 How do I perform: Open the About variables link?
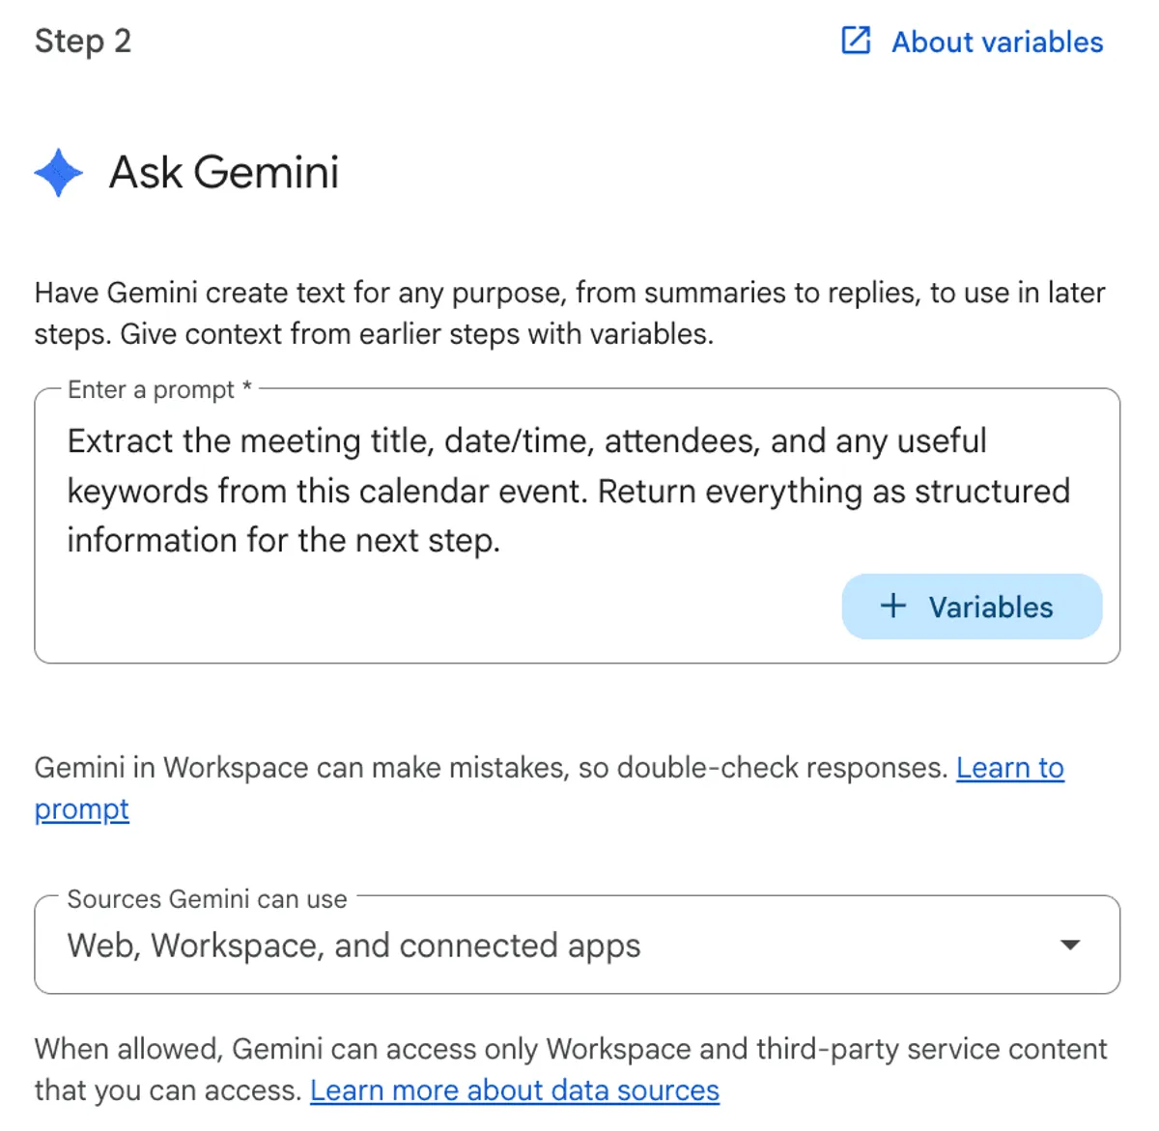coord(997,42)
